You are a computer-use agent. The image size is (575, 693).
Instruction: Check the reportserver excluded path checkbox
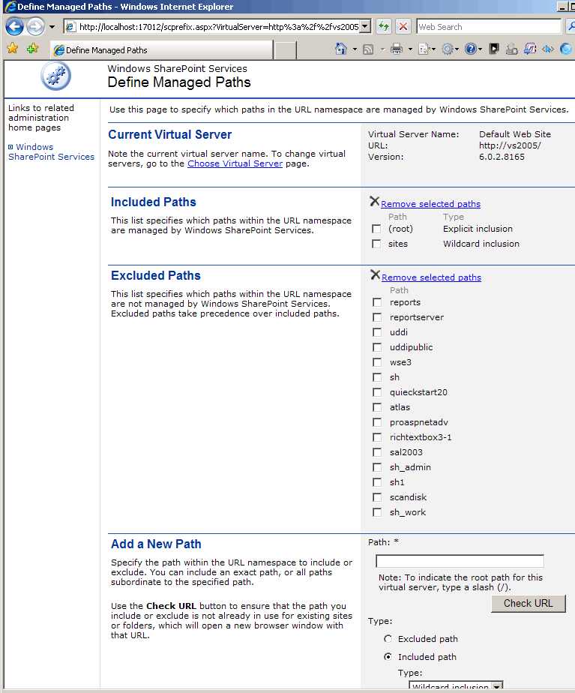377,317
